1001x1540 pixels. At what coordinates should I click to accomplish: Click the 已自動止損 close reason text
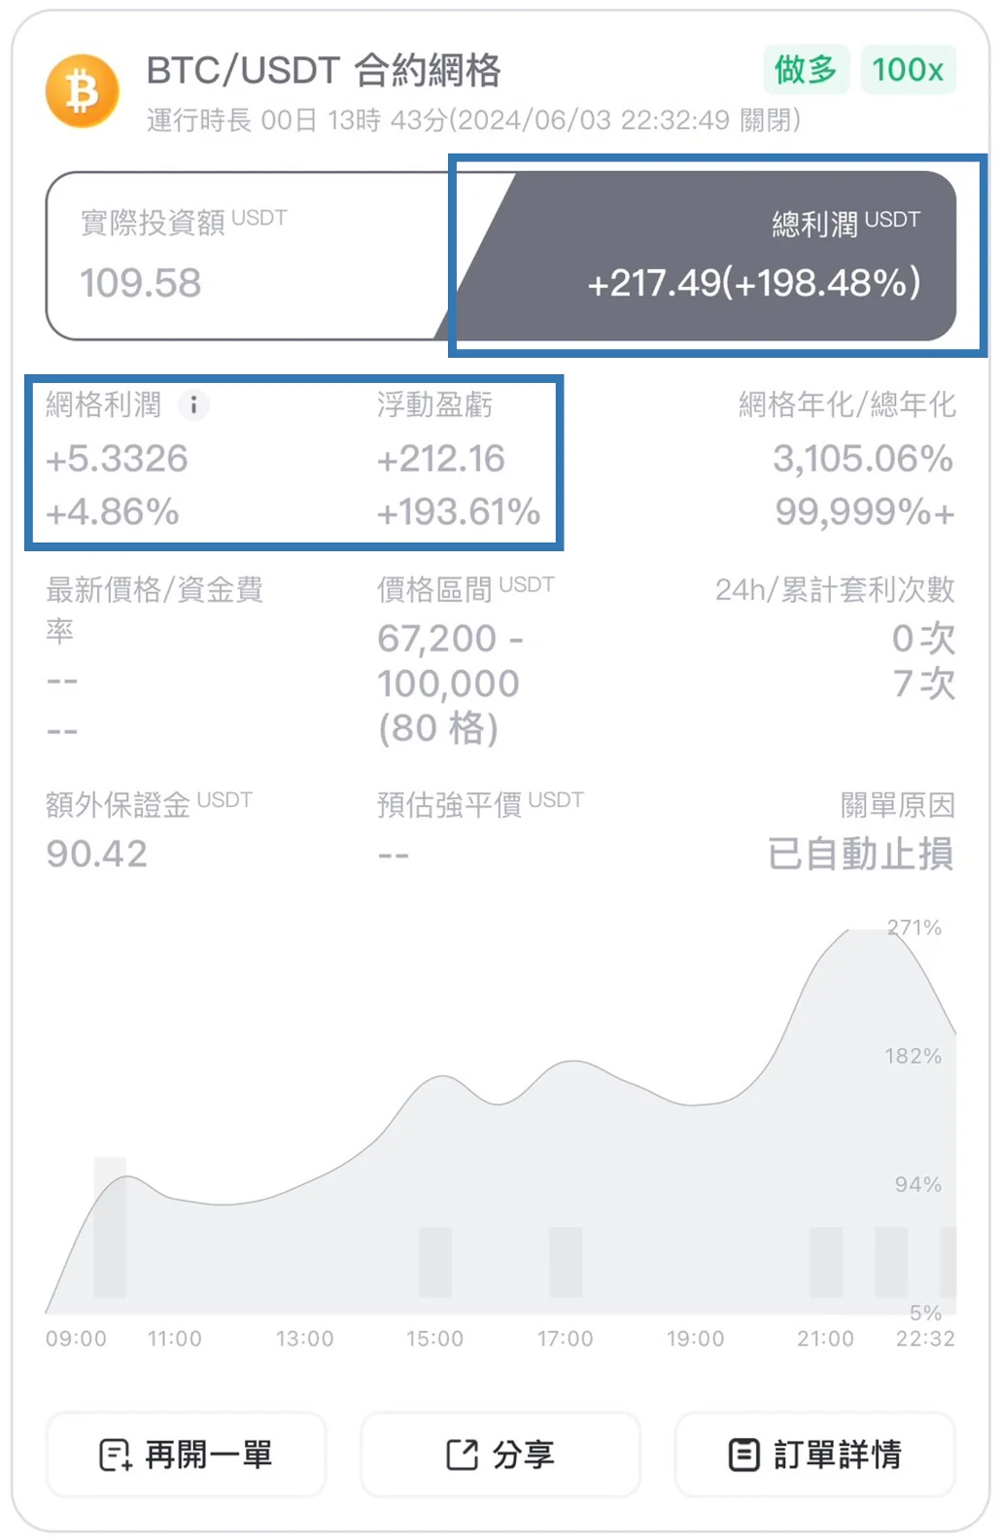coord(861,854)
